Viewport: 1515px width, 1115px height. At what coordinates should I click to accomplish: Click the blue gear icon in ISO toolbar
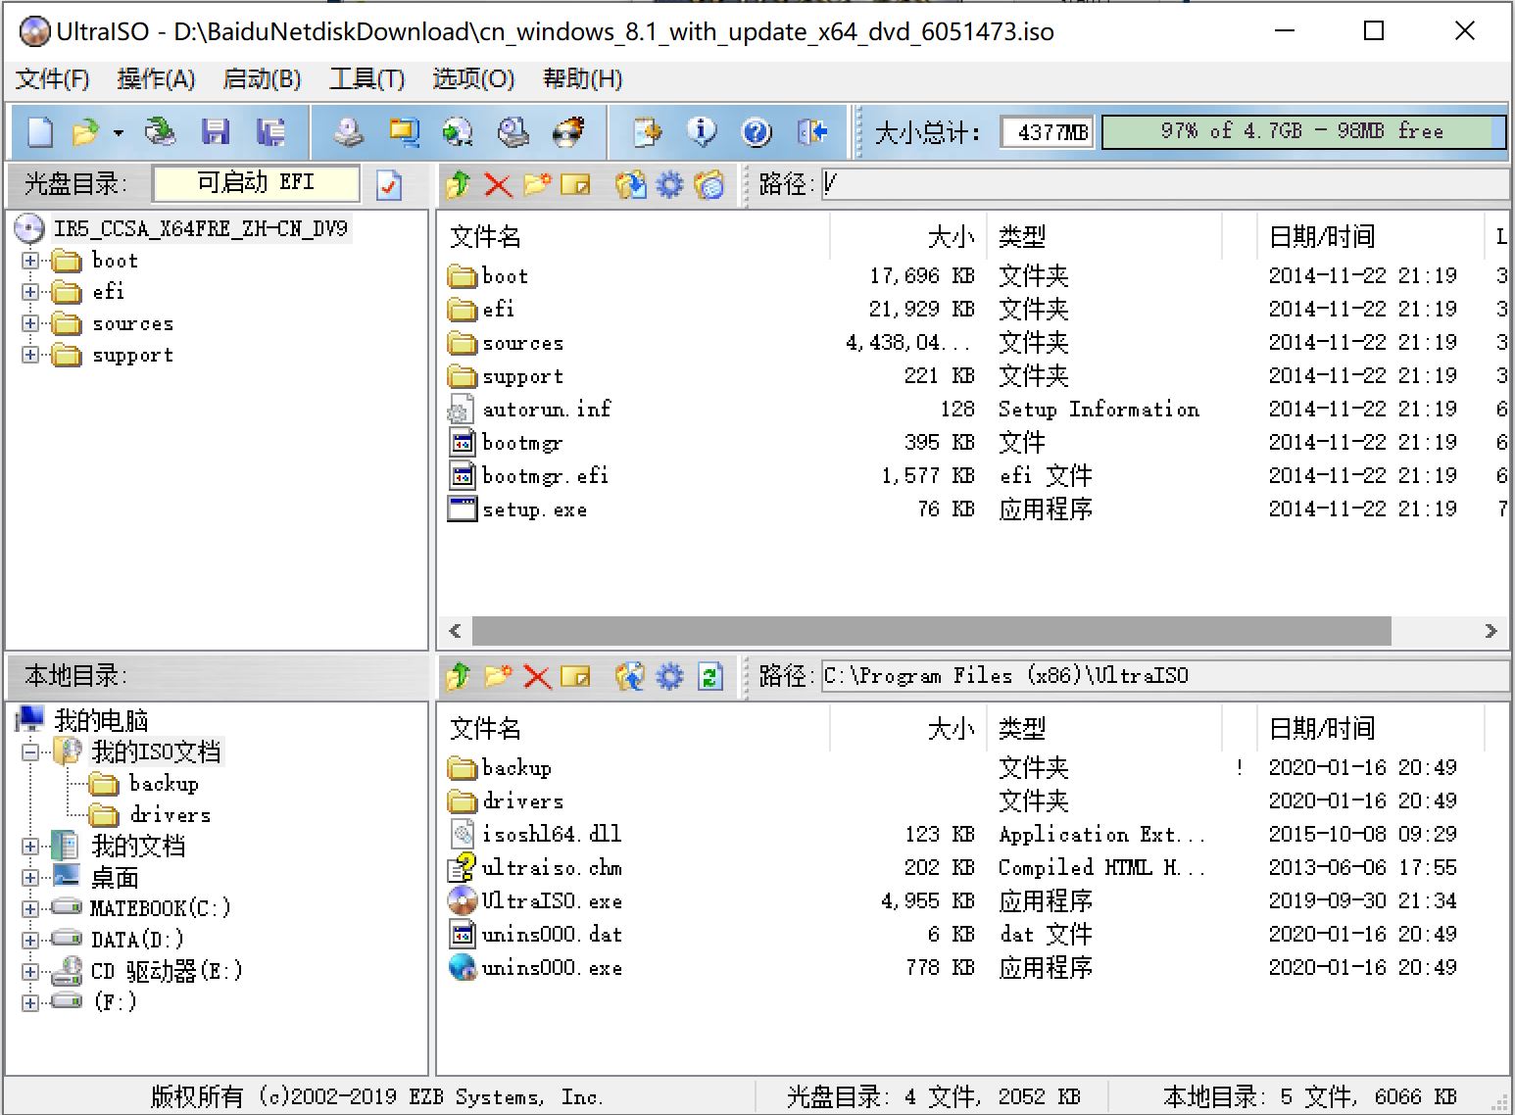tap(669, 184)
